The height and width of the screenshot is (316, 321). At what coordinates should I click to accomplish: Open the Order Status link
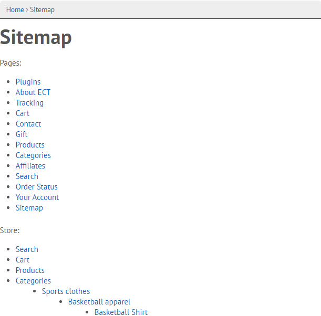[x=37, y=187]
